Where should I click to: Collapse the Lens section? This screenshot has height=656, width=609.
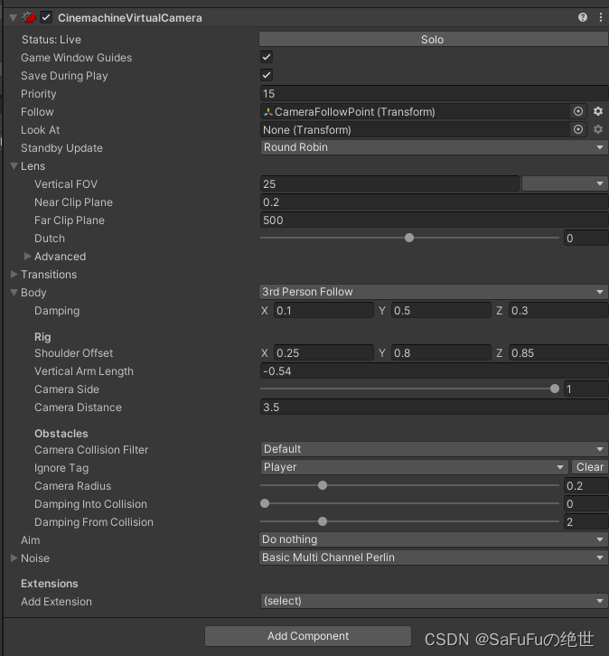click(14, 165)
